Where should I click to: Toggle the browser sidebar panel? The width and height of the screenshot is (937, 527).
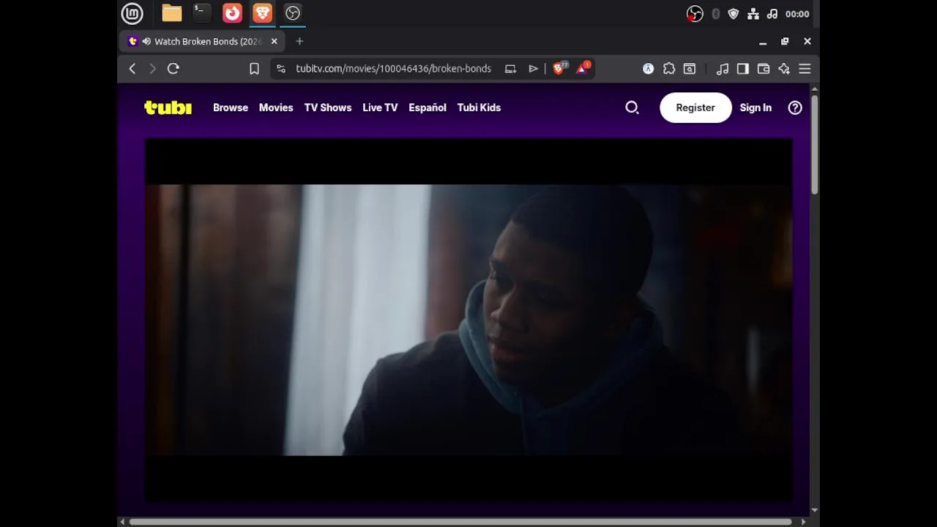click(x=743, y=69)
